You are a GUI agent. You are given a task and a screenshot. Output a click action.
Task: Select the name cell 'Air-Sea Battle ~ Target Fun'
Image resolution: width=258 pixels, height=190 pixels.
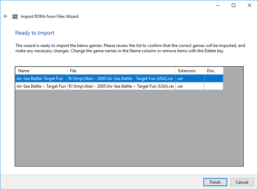tap(41, 86)
